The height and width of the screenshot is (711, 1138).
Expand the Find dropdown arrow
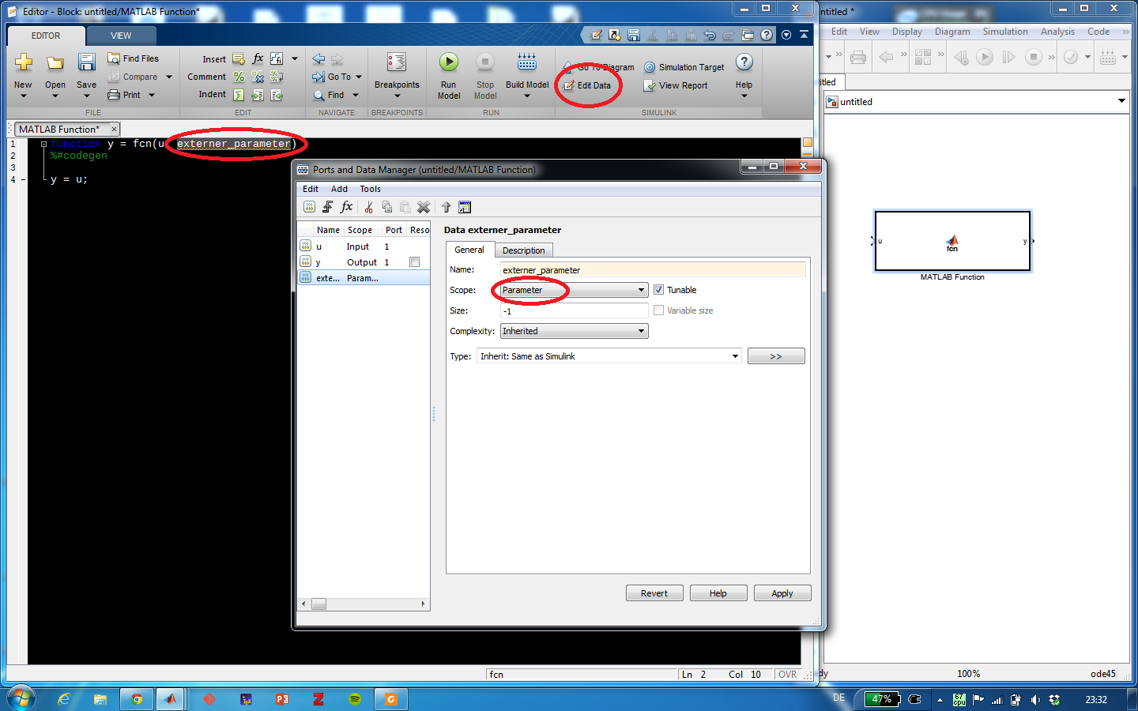[x=356, y=95]
